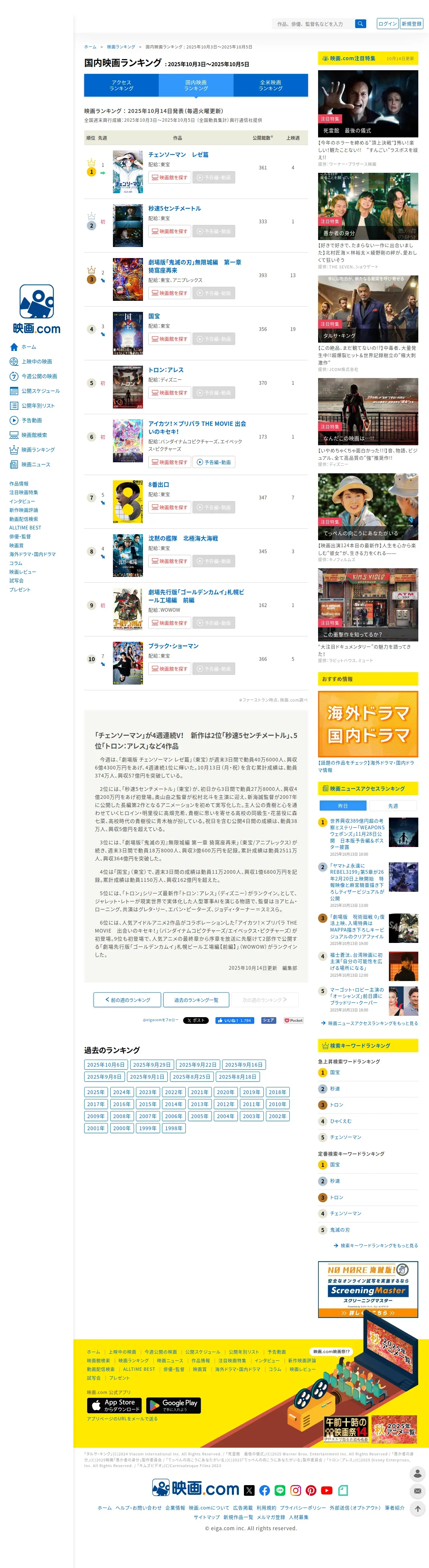Open トロン：アレス title link

point(166,370)
